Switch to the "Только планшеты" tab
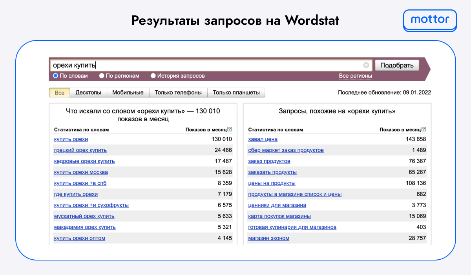 pos(236,93)
